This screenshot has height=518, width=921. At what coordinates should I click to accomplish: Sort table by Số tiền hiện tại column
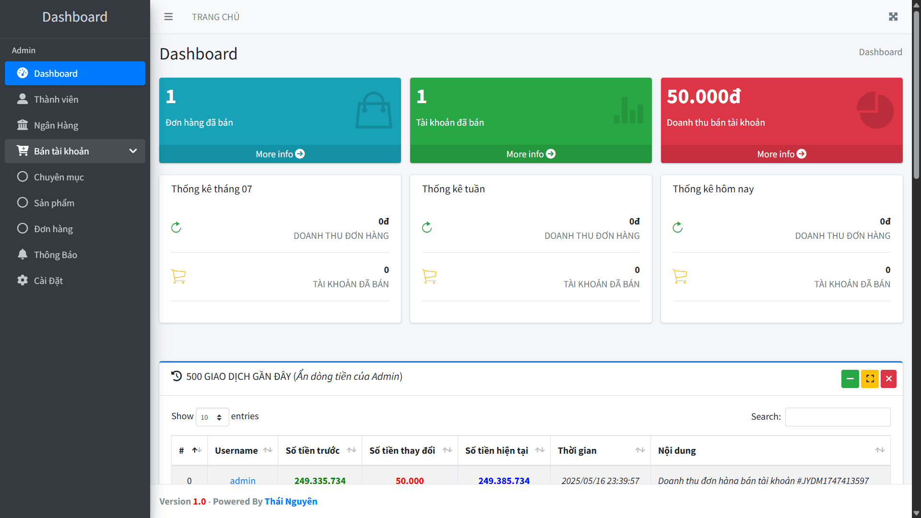click(x=504, y=450)
